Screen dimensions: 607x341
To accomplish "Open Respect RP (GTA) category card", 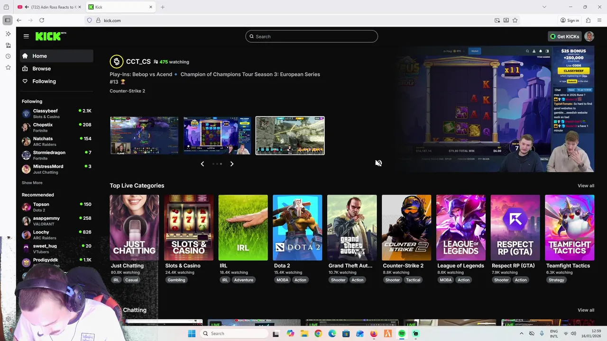I will coord(515,228).
